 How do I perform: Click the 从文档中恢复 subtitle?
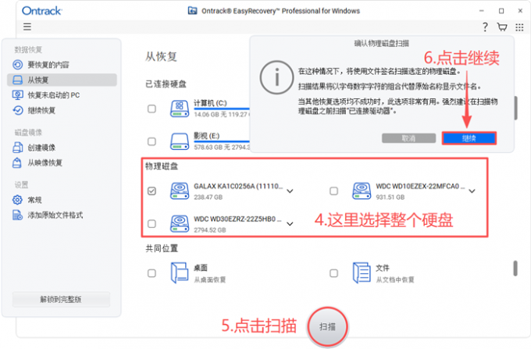click(395, 280)
